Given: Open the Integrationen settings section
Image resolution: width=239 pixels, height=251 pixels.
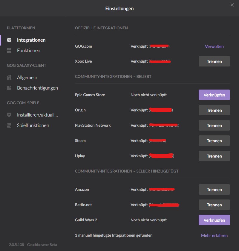Looking at the screenshot, I should 31,40.
